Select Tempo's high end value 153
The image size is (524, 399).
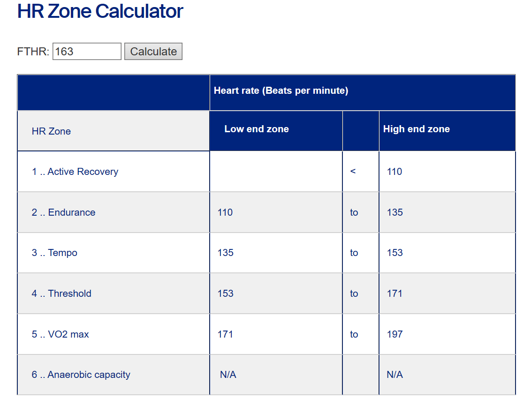pos(395,253)
